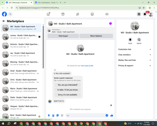Click the browser address bar URL
The width and height of the screenshot is (157, 126).
pyautogui.click(x=39, y=8)
